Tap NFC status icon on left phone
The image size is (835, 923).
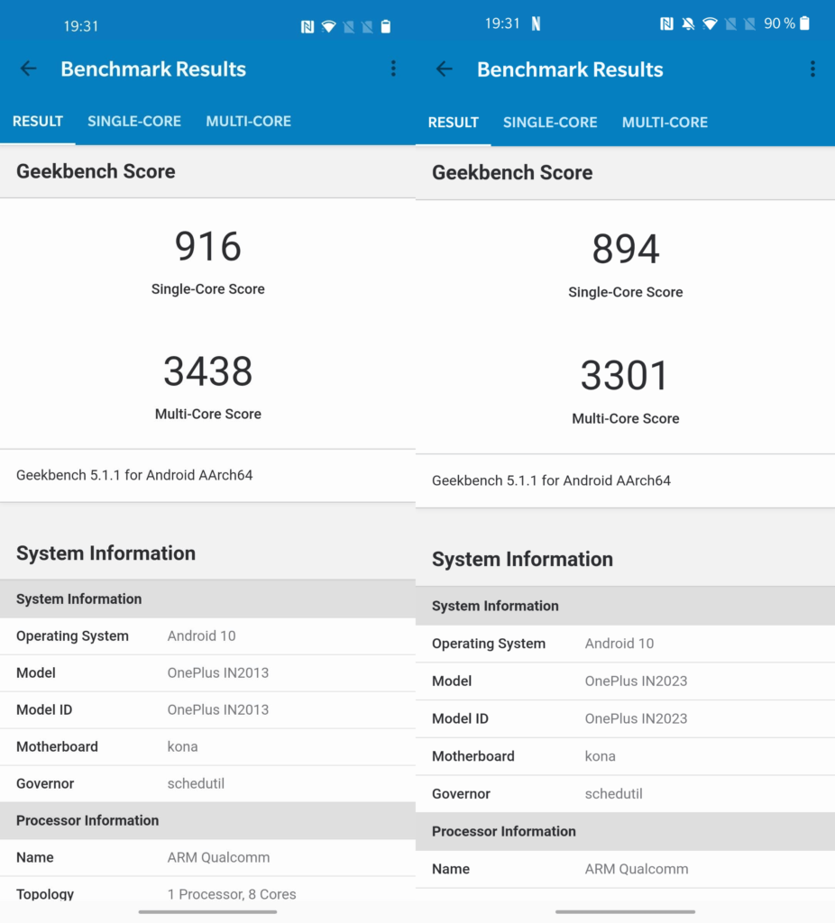point(307,26)
